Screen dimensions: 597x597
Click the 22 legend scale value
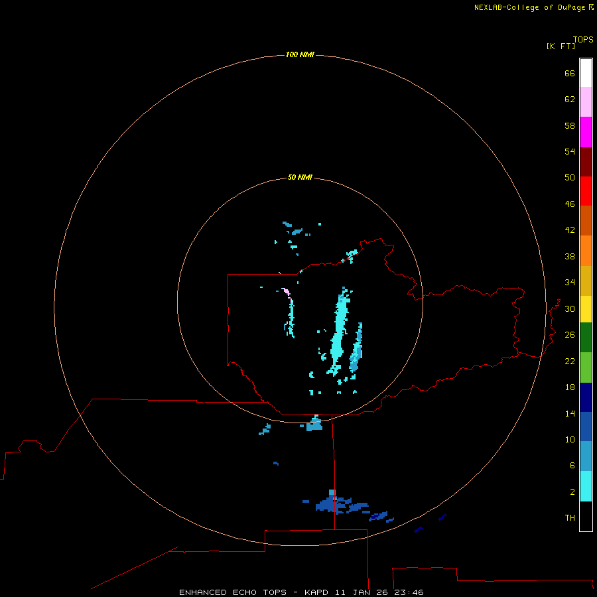[570, 361]
